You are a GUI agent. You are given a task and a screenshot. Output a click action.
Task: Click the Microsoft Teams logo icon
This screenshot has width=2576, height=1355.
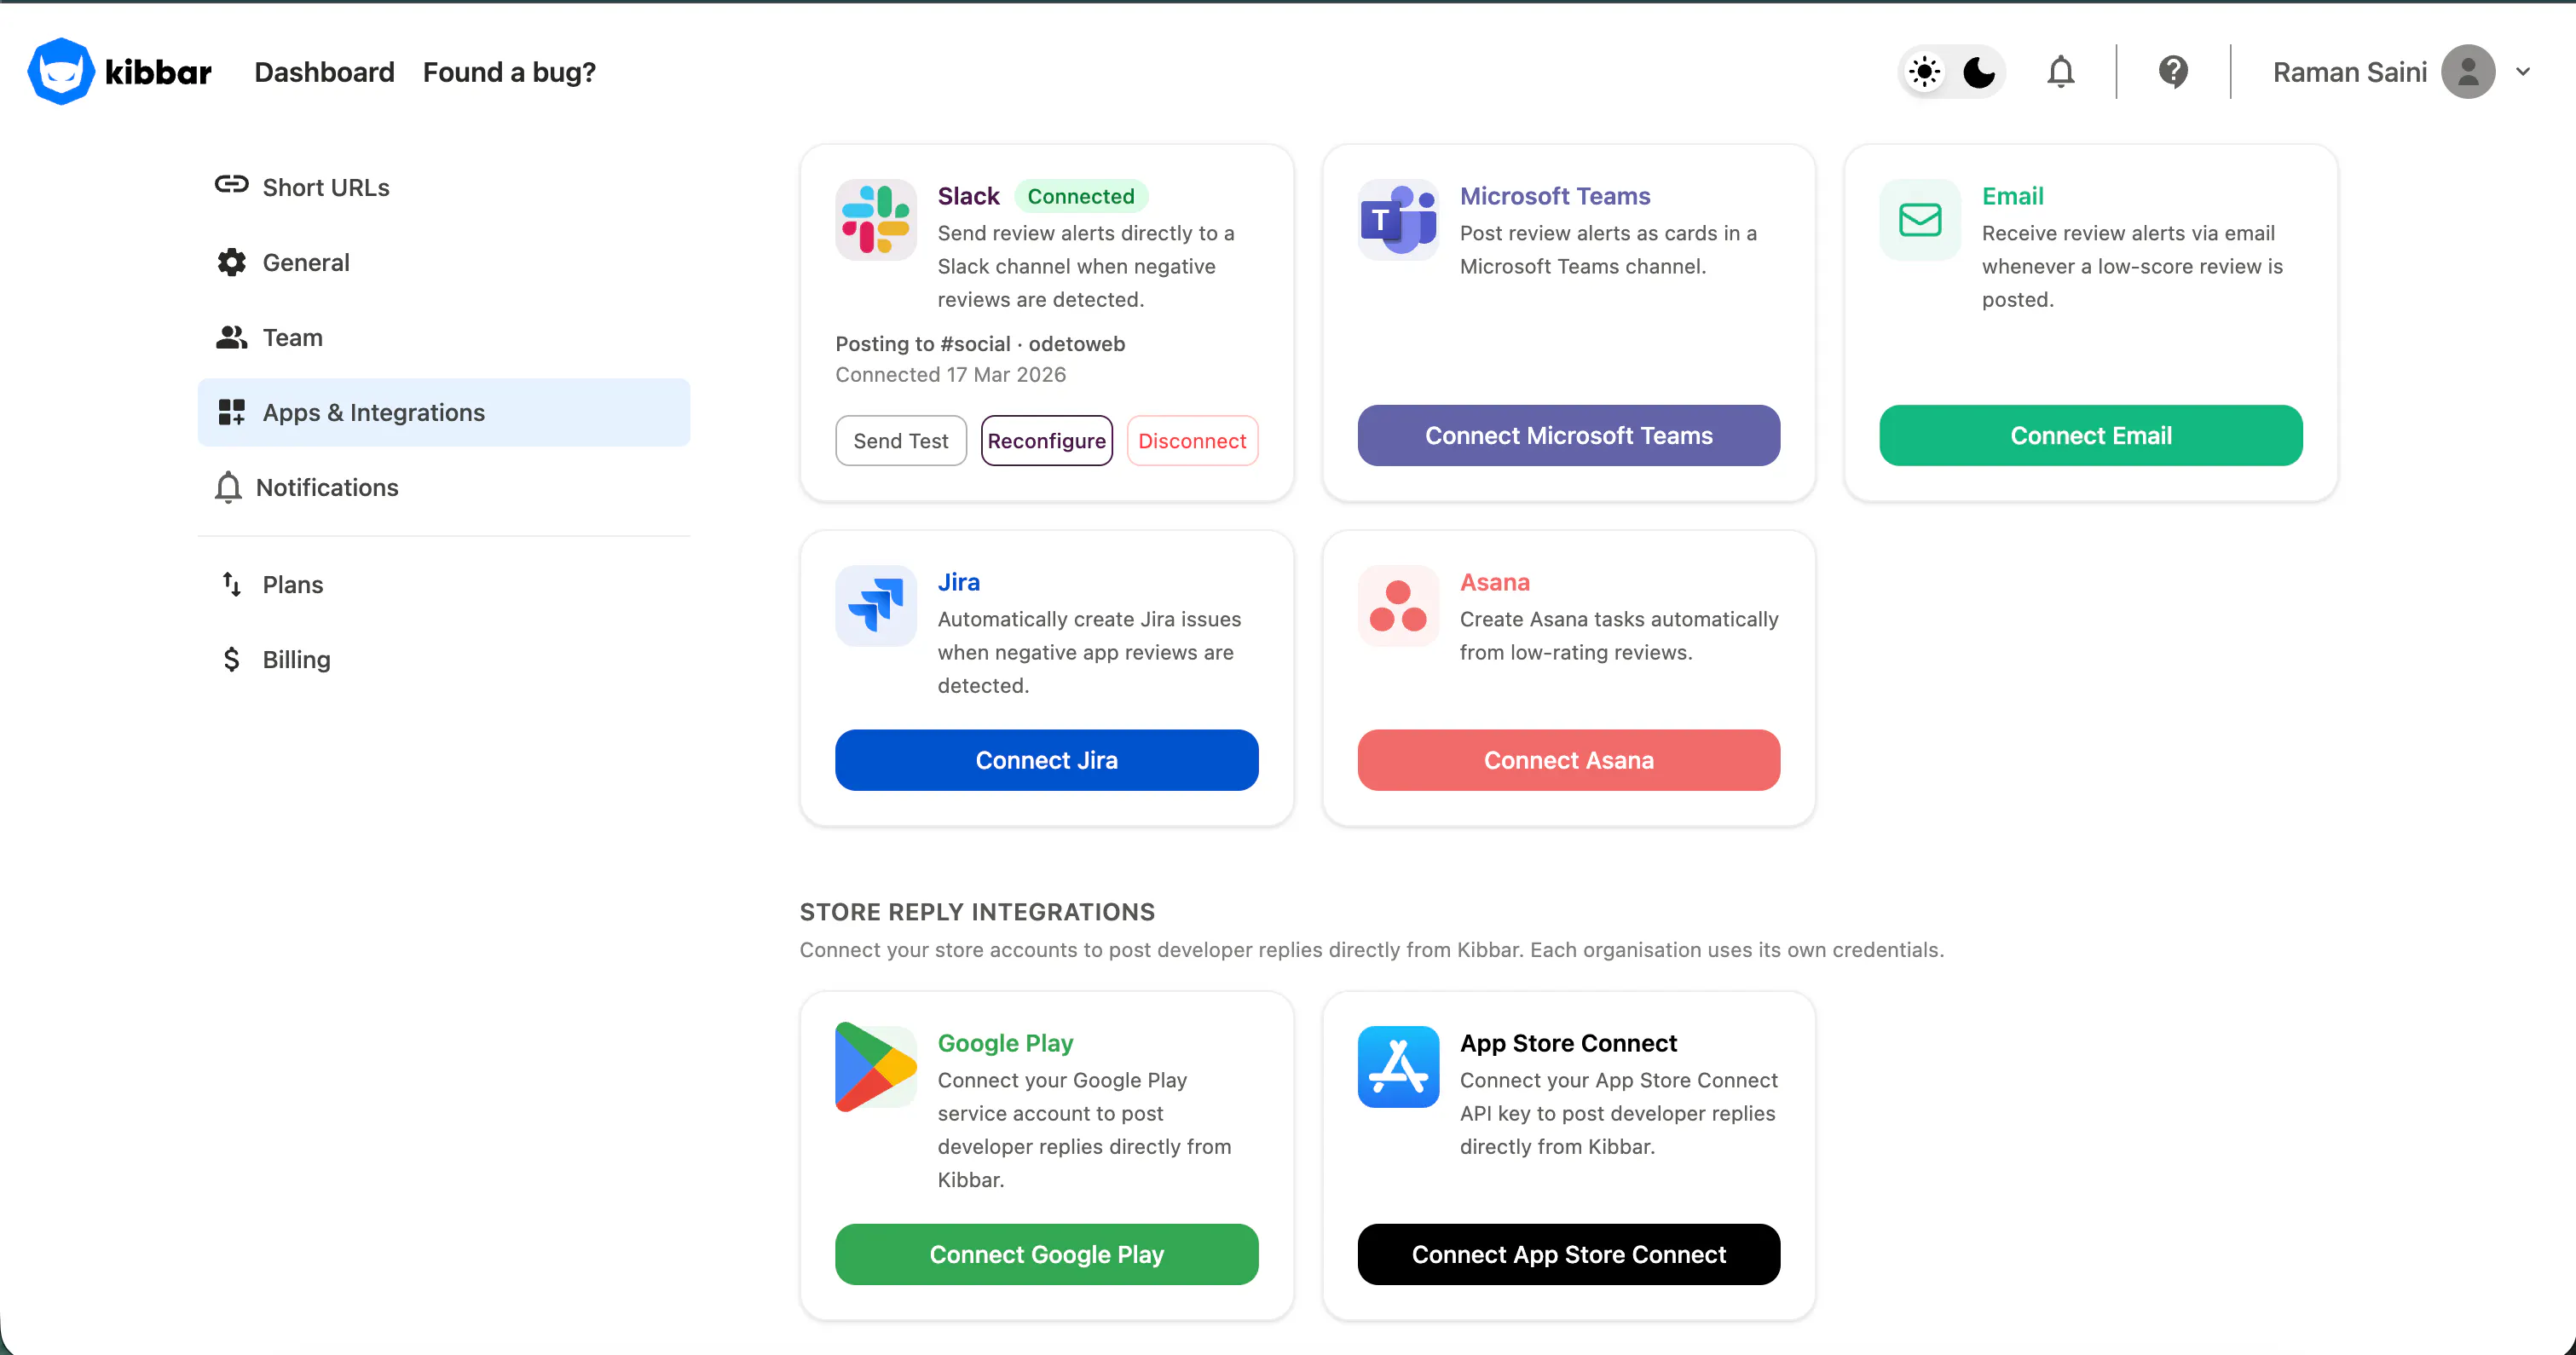(x=1398, y=220)
